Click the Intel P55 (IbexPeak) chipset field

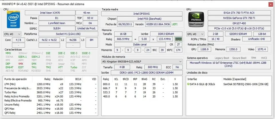click(x=150, y=19)
